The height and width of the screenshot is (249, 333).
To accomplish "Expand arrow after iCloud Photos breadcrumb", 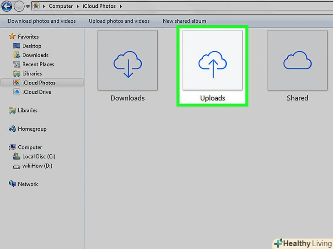I will point(121,6).
